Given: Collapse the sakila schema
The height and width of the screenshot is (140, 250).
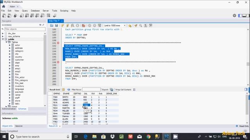Looking at the screenshot, I should point(3,39).
